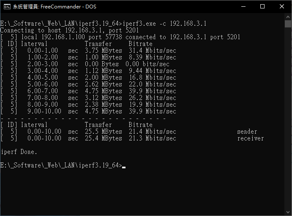Click the 3.12 MBytes transfer value
The width and height of the screenshot is (292, 216).
click(x=104, y=98)
